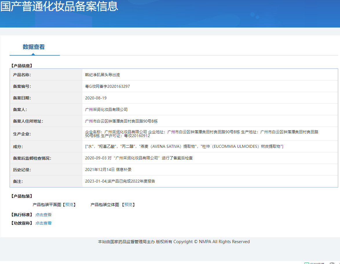Click the 备案人 value 广州采词化妆品有限公司
This screenshot has height=264, width=340.
(x=106, y=110)
